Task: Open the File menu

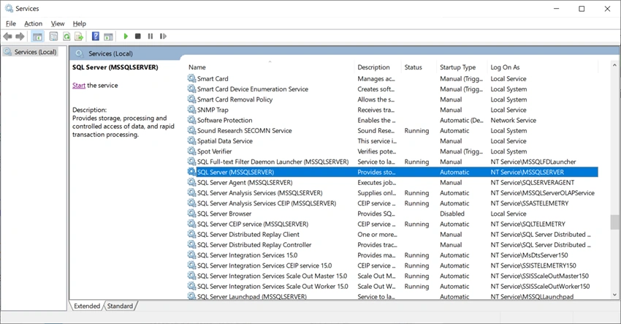Action: (11, 24)
